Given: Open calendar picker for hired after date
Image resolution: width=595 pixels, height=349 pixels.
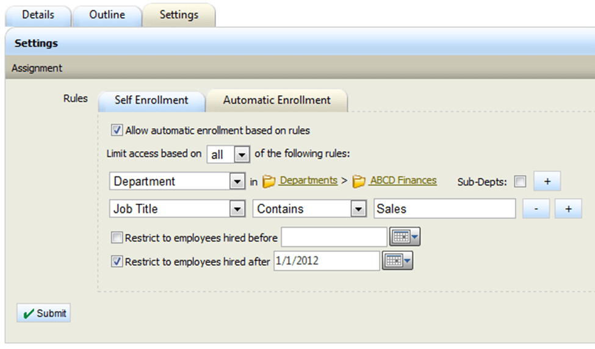Looking at the screenshot, I should (397, 261).
